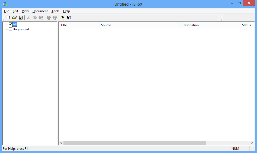Close the iSiloX window
The image size is (257, 153).
tap(249, 3)
